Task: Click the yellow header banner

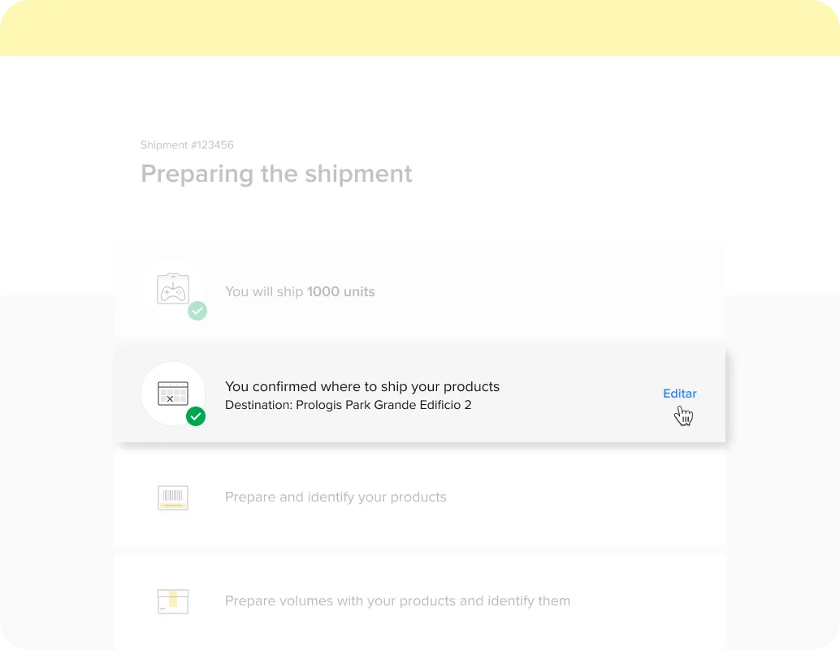Action: click(420, 28)
